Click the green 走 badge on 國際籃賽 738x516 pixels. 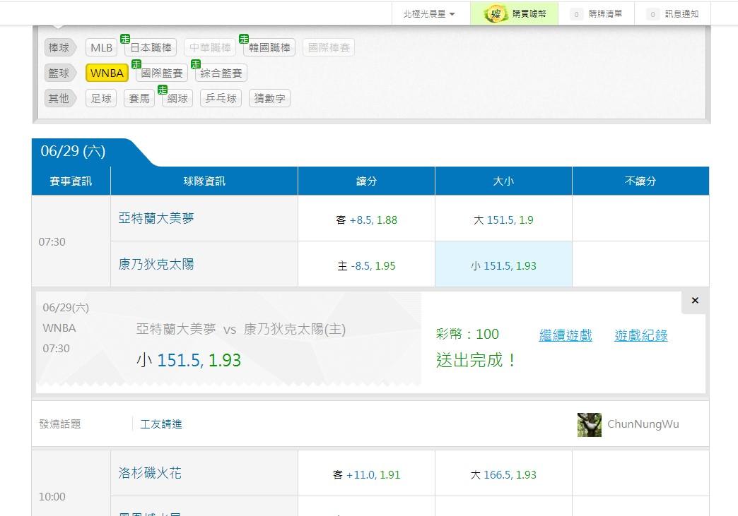(x=136, y=64)
